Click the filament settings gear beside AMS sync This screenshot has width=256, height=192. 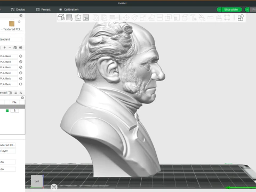(21, 47)
